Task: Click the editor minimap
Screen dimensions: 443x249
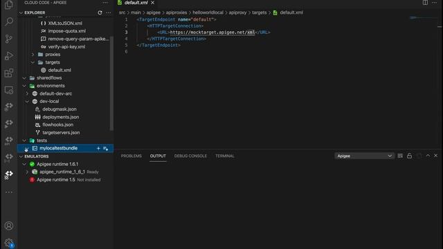Action: pos(423,18)
